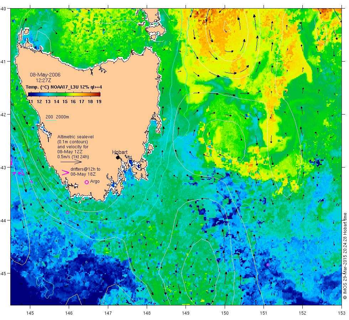This screenshot has height=320, width=349.
Task: Click the drifters@12h to 08-May 18Z text
Action: pyautogui.click(x=85, y=171)
